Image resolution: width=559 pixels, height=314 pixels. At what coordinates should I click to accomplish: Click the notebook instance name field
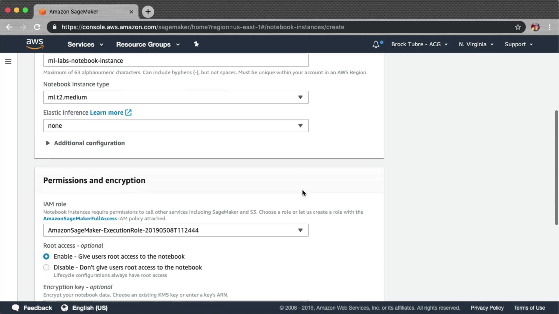click(176, 60)
